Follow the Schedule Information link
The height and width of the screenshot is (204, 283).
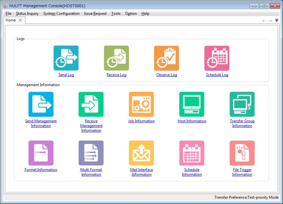point(192,172)
